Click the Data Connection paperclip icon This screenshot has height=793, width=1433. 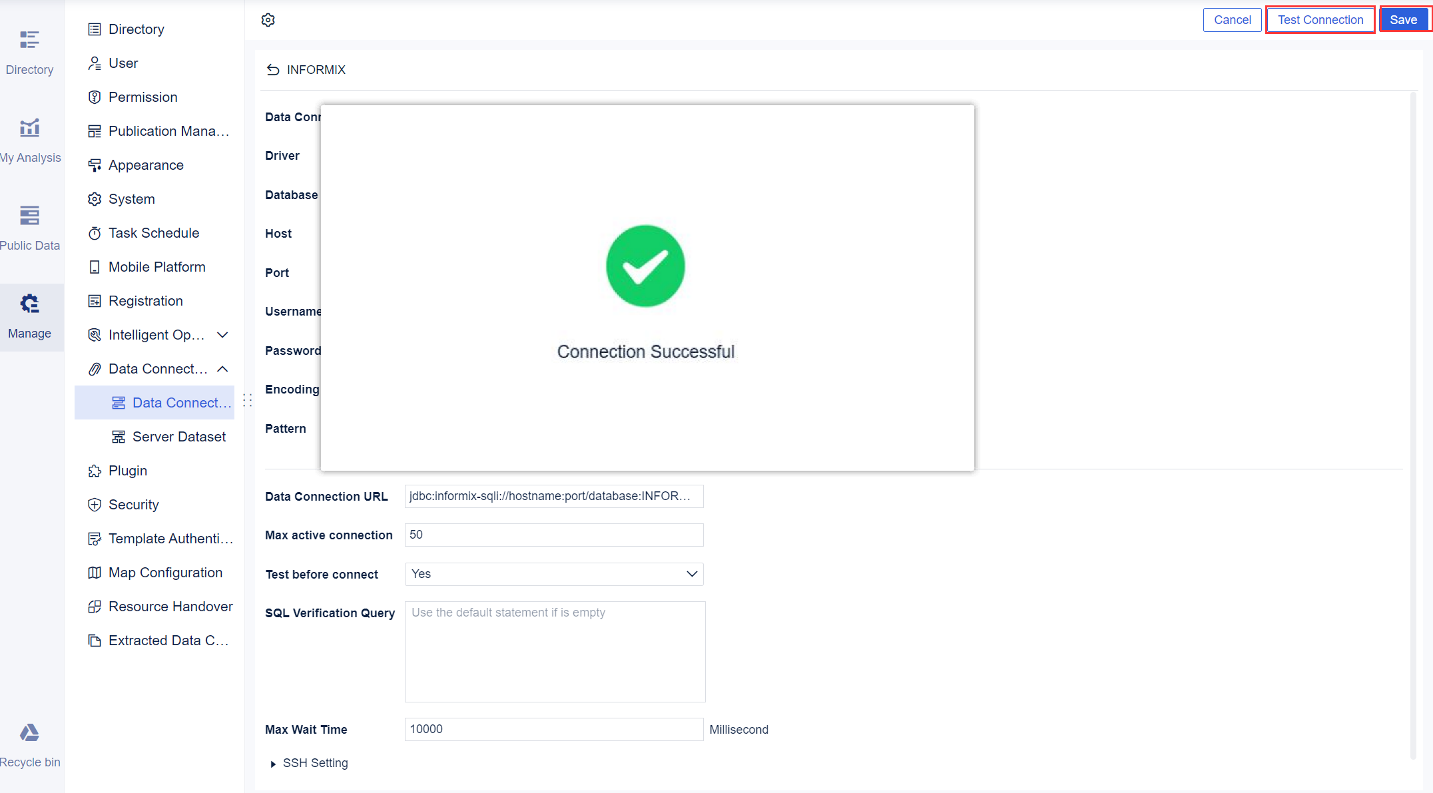click(95, 369)
